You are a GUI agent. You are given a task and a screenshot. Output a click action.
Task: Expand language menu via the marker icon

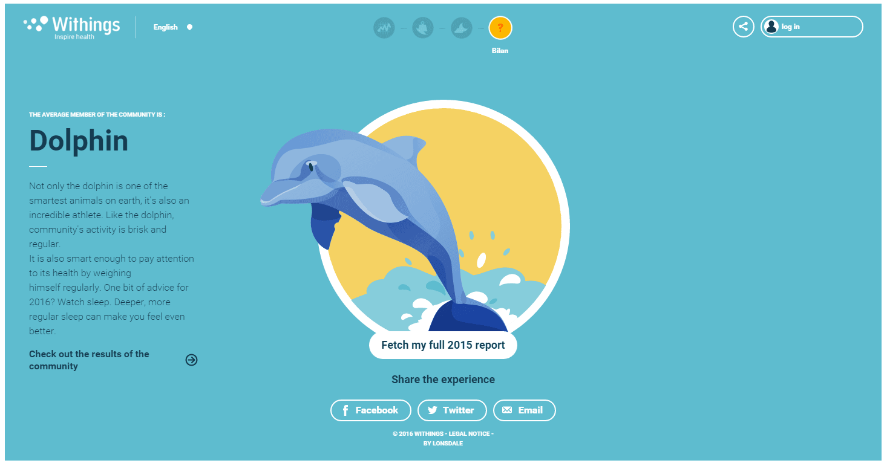pyautogui.click(x=189, y=27)
